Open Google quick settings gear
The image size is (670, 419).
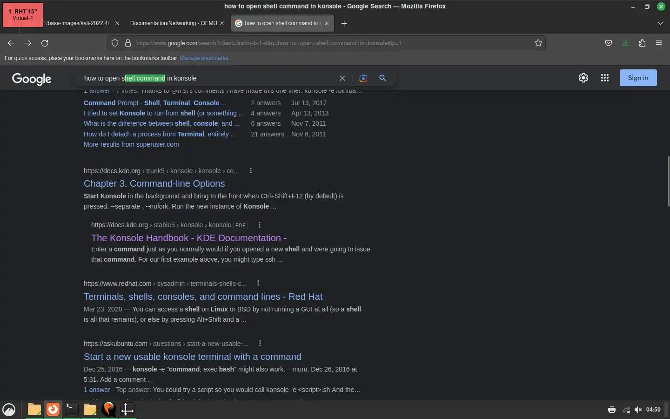583,78
